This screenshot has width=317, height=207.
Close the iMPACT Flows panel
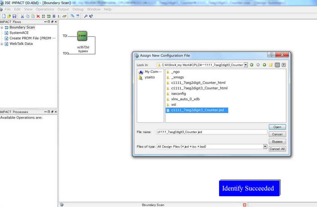pyautogui.click(x=56, y=22)
